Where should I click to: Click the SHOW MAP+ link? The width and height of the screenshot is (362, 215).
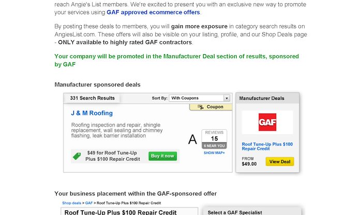(x=214, y=152)
